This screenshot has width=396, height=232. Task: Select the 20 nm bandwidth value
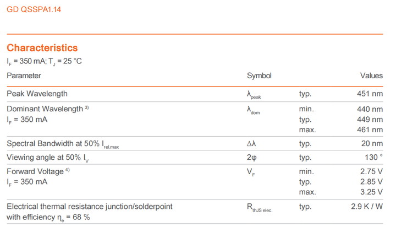pos(372,144)
